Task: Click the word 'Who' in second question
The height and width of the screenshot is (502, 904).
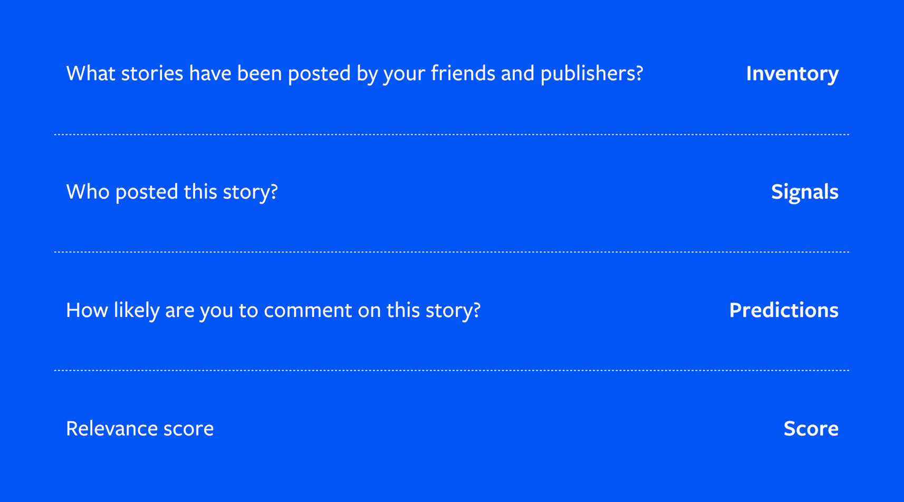Action: point(88,192)
